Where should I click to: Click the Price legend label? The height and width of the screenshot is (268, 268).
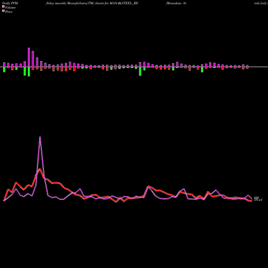point(9,12)
